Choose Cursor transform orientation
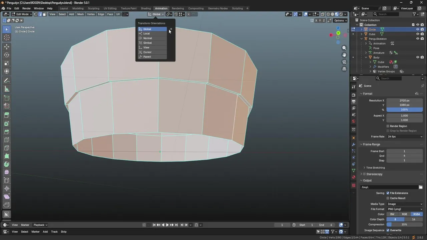The image size is (427, 240). point(152,52)
